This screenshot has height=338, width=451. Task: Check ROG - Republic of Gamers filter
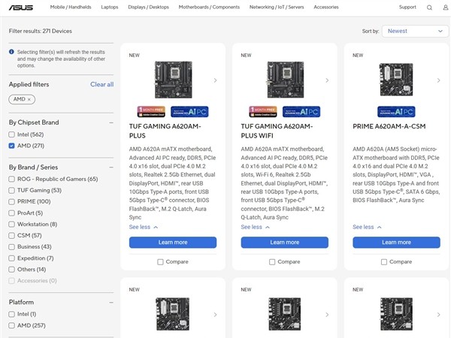[11, 179]
